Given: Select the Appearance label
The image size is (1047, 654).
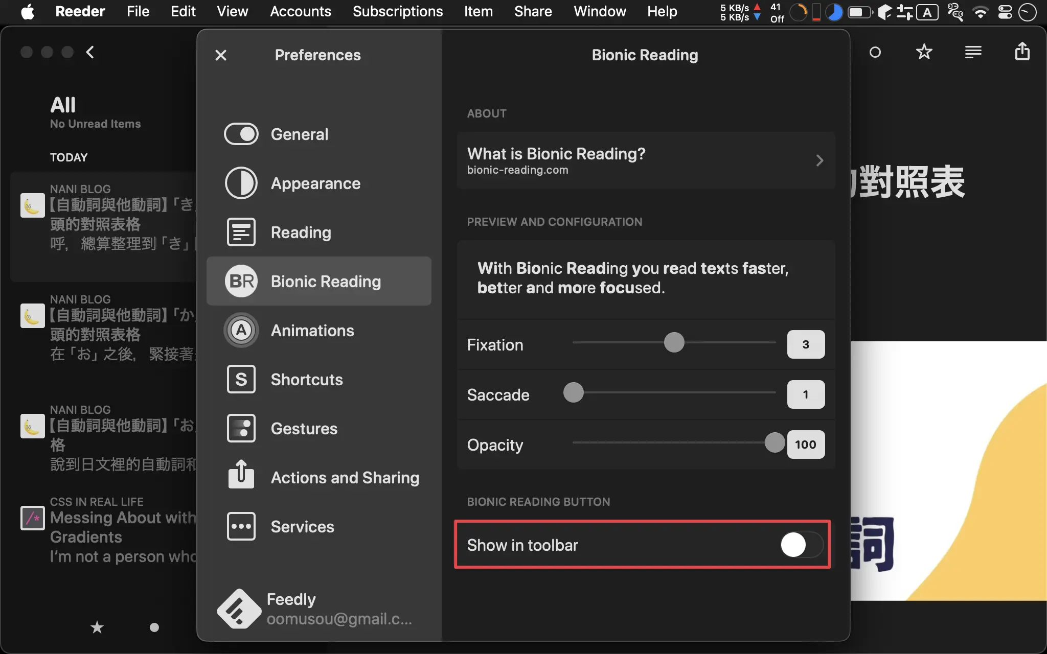Looking at the screenshot, I should tap(315, 183).
